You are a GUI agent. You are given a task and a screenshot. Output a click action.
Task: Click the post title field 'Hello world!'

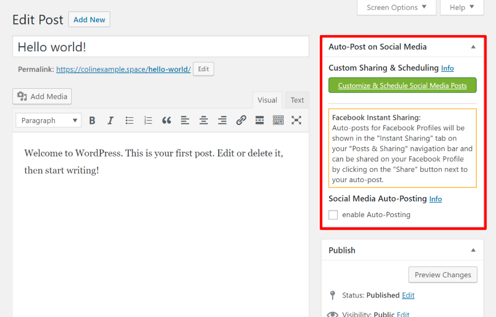coord(160,47)
